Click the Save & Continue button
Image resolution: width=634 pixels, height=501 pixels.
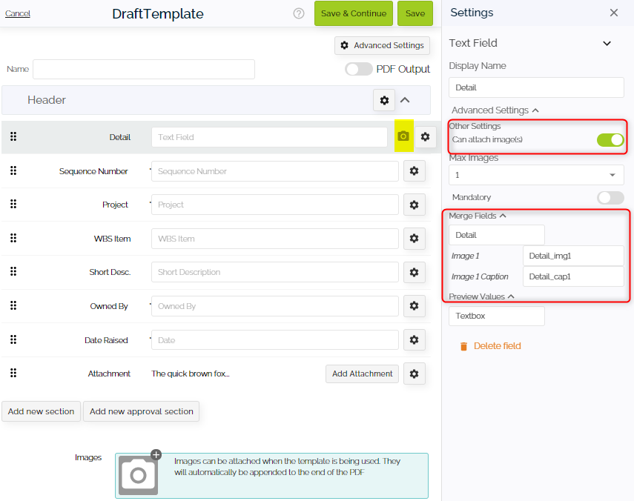click(354, 13)
